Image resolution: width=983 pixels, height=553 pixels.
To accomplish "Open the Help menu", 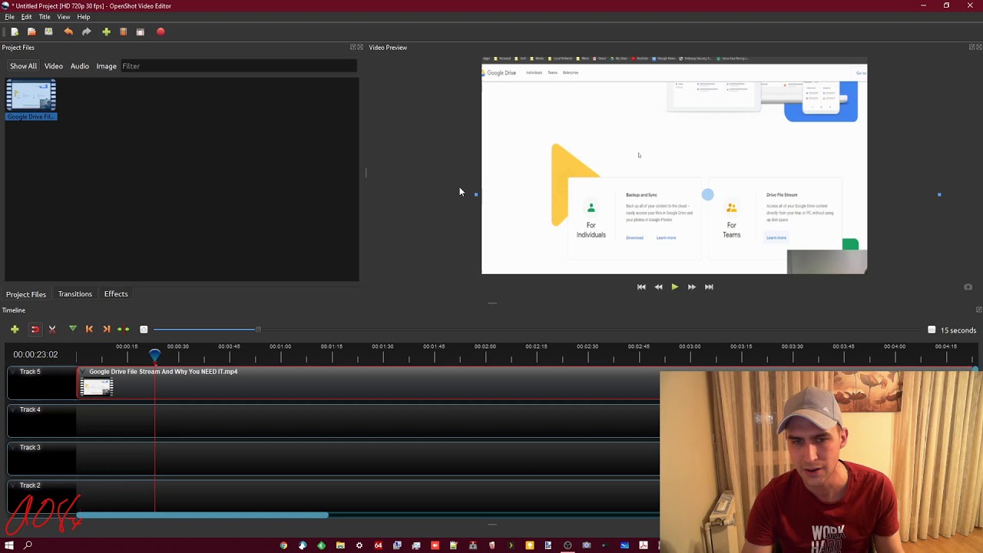I will pos(84,17).
